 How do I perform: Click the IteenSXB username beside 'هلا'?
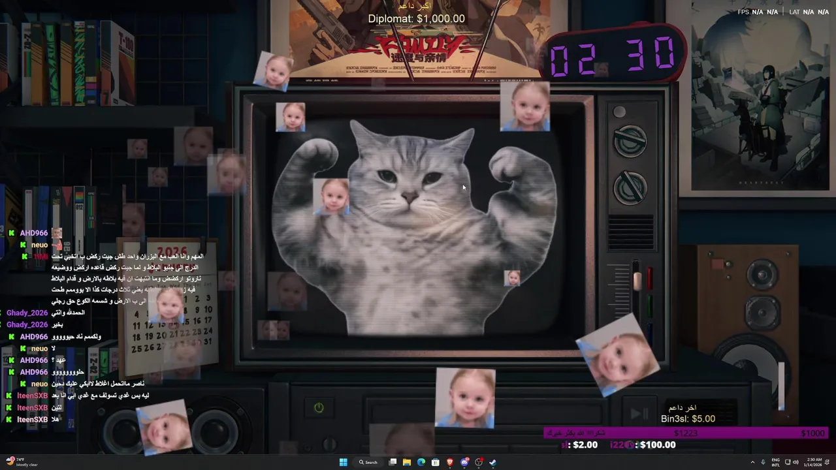pyautogui.click(x=32, y=420)
